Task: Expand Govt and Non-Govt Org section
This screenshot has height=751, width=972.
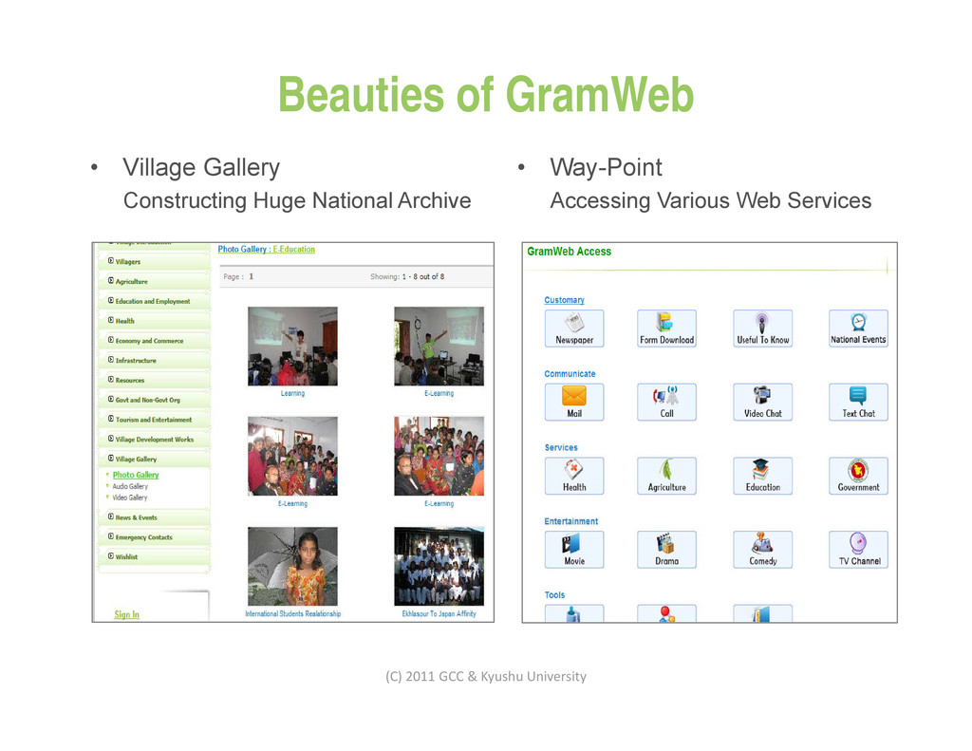Action: tap(155, 400)
